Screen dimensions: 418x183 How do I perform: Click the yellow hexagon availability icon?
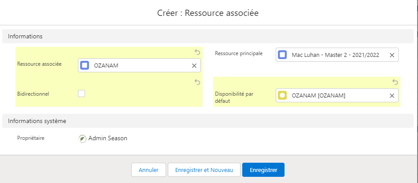pos(283,96)
